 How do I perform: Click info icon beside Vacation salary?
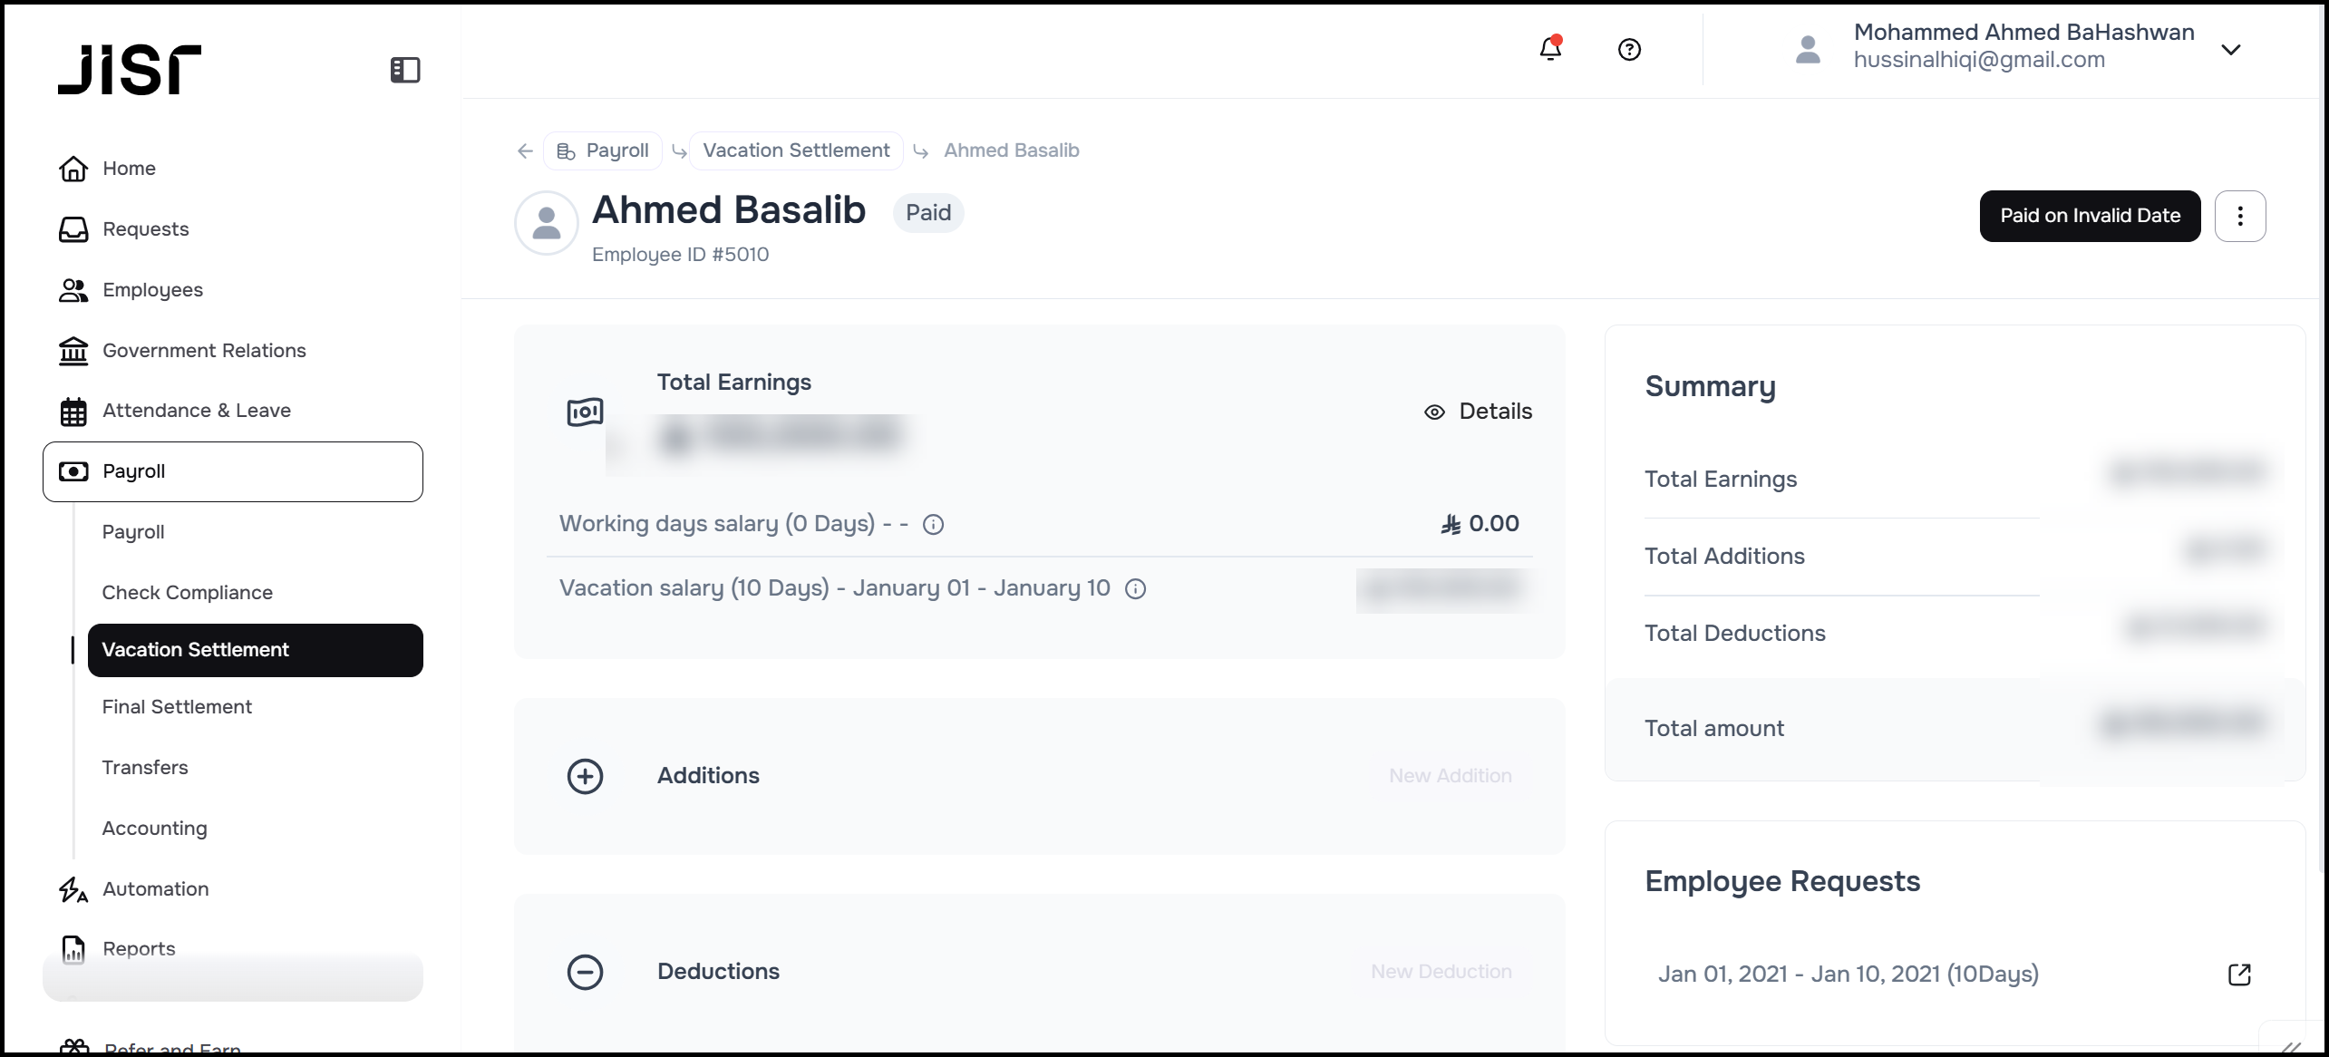click(x=1135, y=589)
